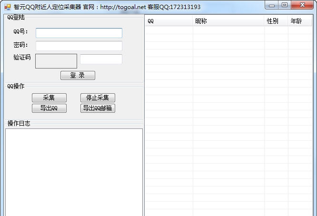The width and height of the screenshot is (317, 216).
Task: Close the 智元QQ附近人定位采集器 window
Action: pyautogui.click(x=302, y=5)
